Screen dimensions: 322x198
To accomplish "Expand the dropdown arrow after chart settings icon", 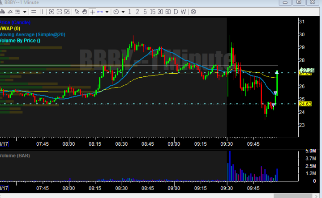I will [25, 12].
